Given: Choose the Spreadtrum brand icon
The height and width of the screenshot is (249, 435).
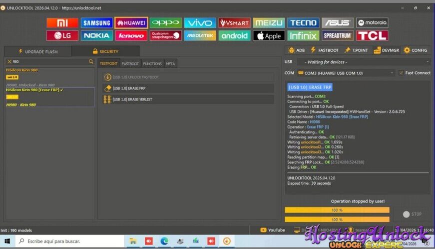Looking at the screenshot, I should coord(338,36).
